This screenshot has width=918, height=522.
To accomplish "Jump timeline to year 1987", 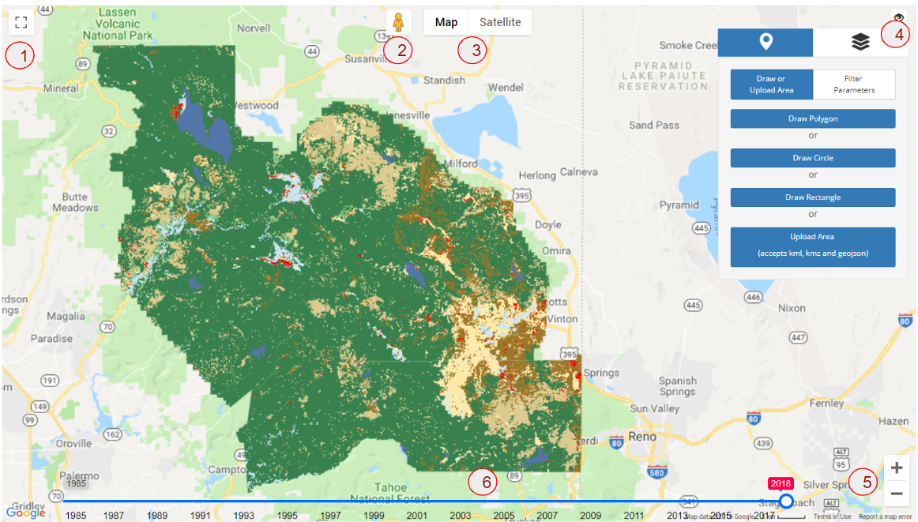I will [x=114, y=516].
